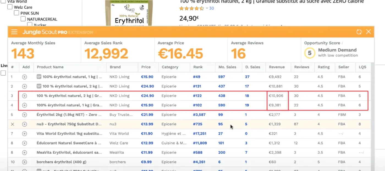Add the borchers érythritol (400 g) product
Viewport: 385px width, 171px height.
point(24,162)
